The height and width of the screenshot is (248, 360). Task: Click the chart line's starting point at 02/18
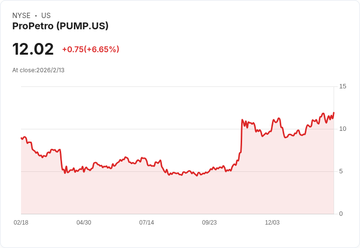coord(22,138)
